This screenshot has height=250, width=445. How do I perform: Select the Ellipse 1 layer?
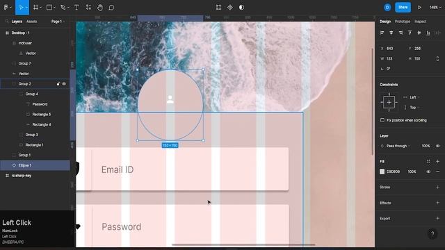tap(35, 165)
